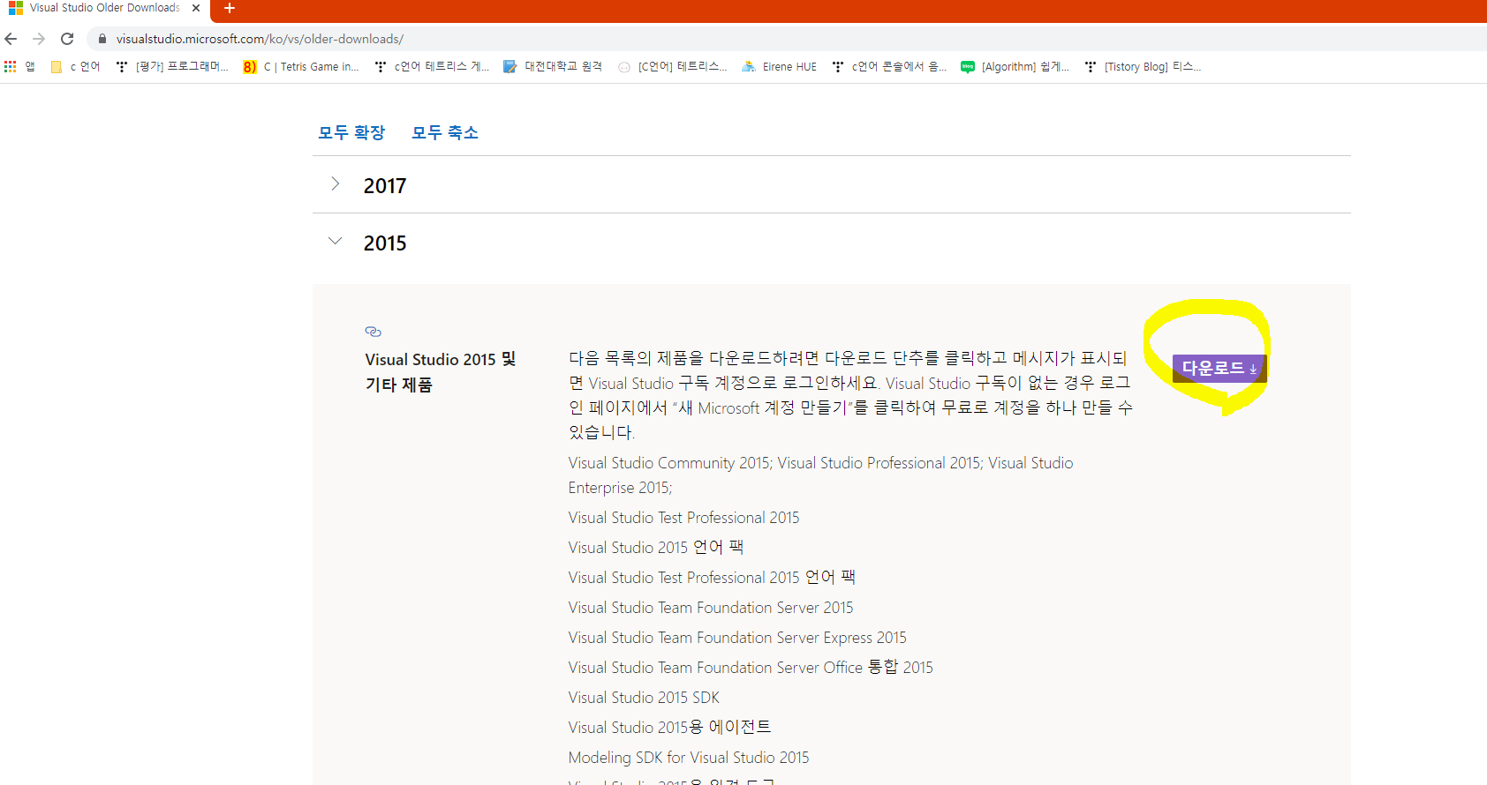Click the browser forward arrow
Screen dimensions: 1487x785
tap(39, 39)
